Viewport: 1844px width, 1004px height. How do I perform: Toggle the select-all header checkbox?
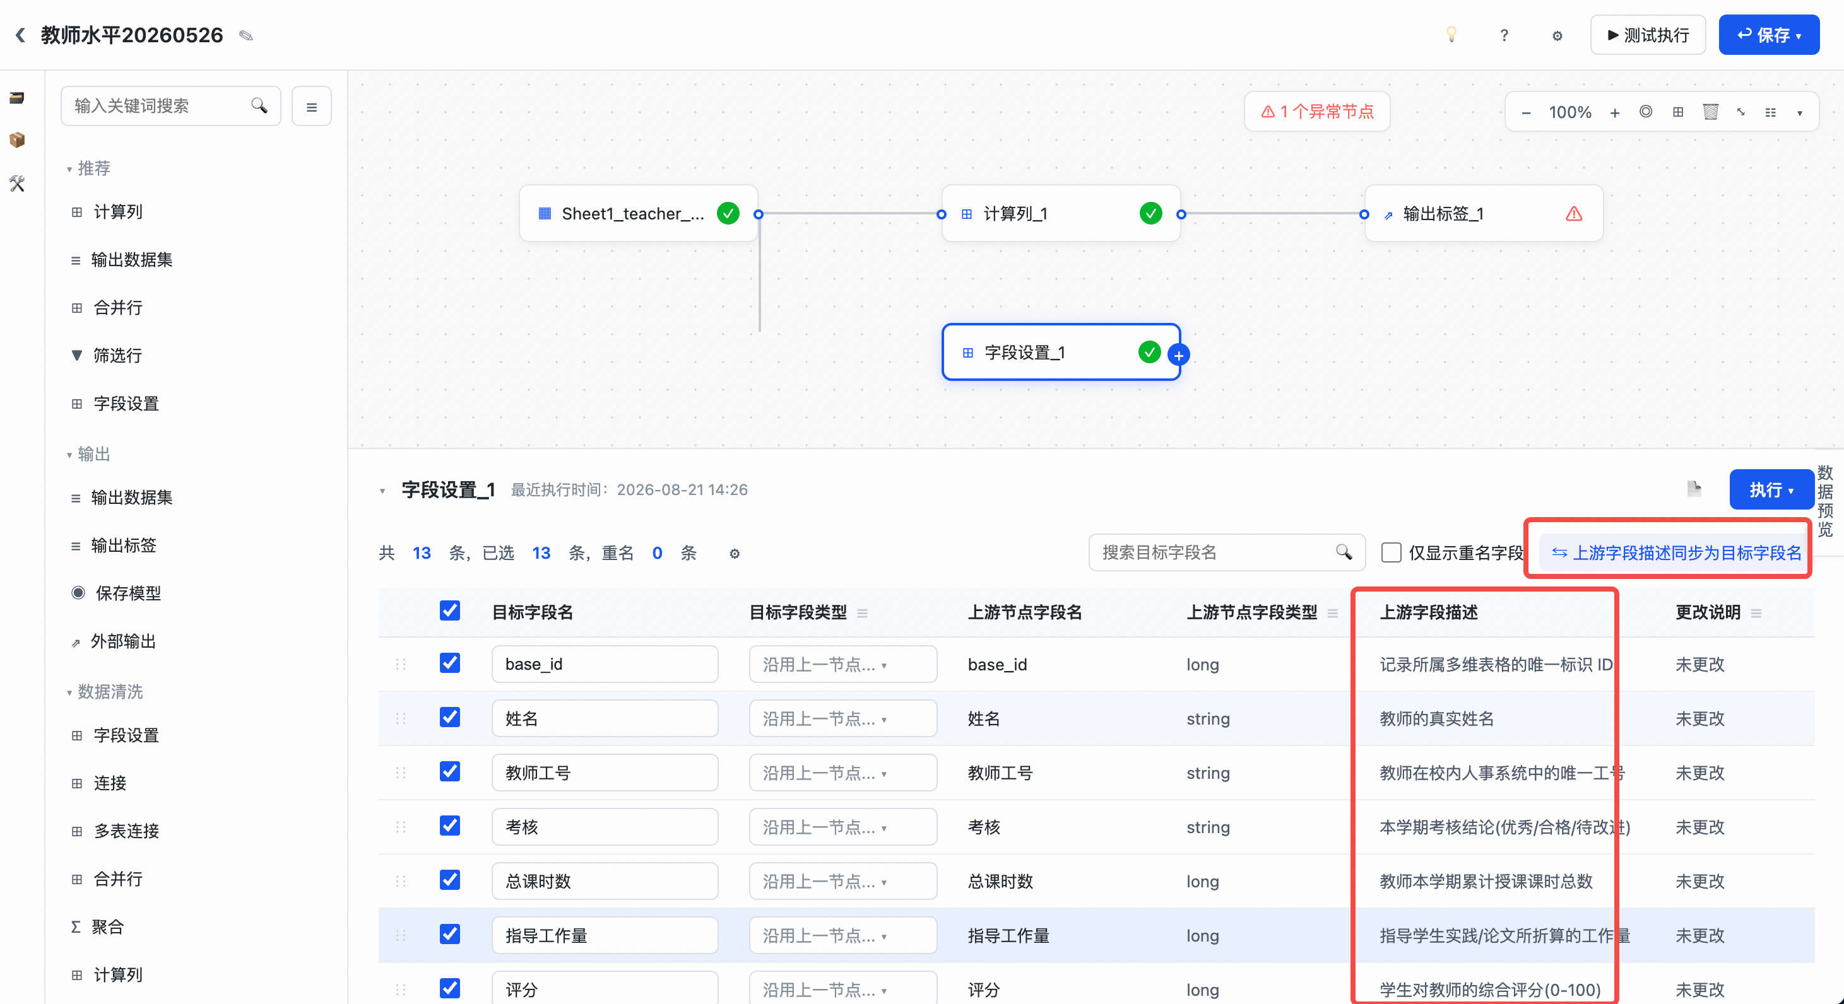(x=449, y=611)
